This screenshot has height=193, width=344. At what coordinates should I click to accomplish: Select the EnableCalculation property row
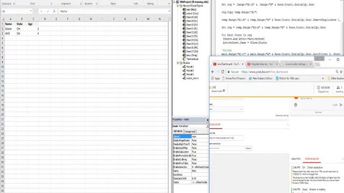coord(191,152)
